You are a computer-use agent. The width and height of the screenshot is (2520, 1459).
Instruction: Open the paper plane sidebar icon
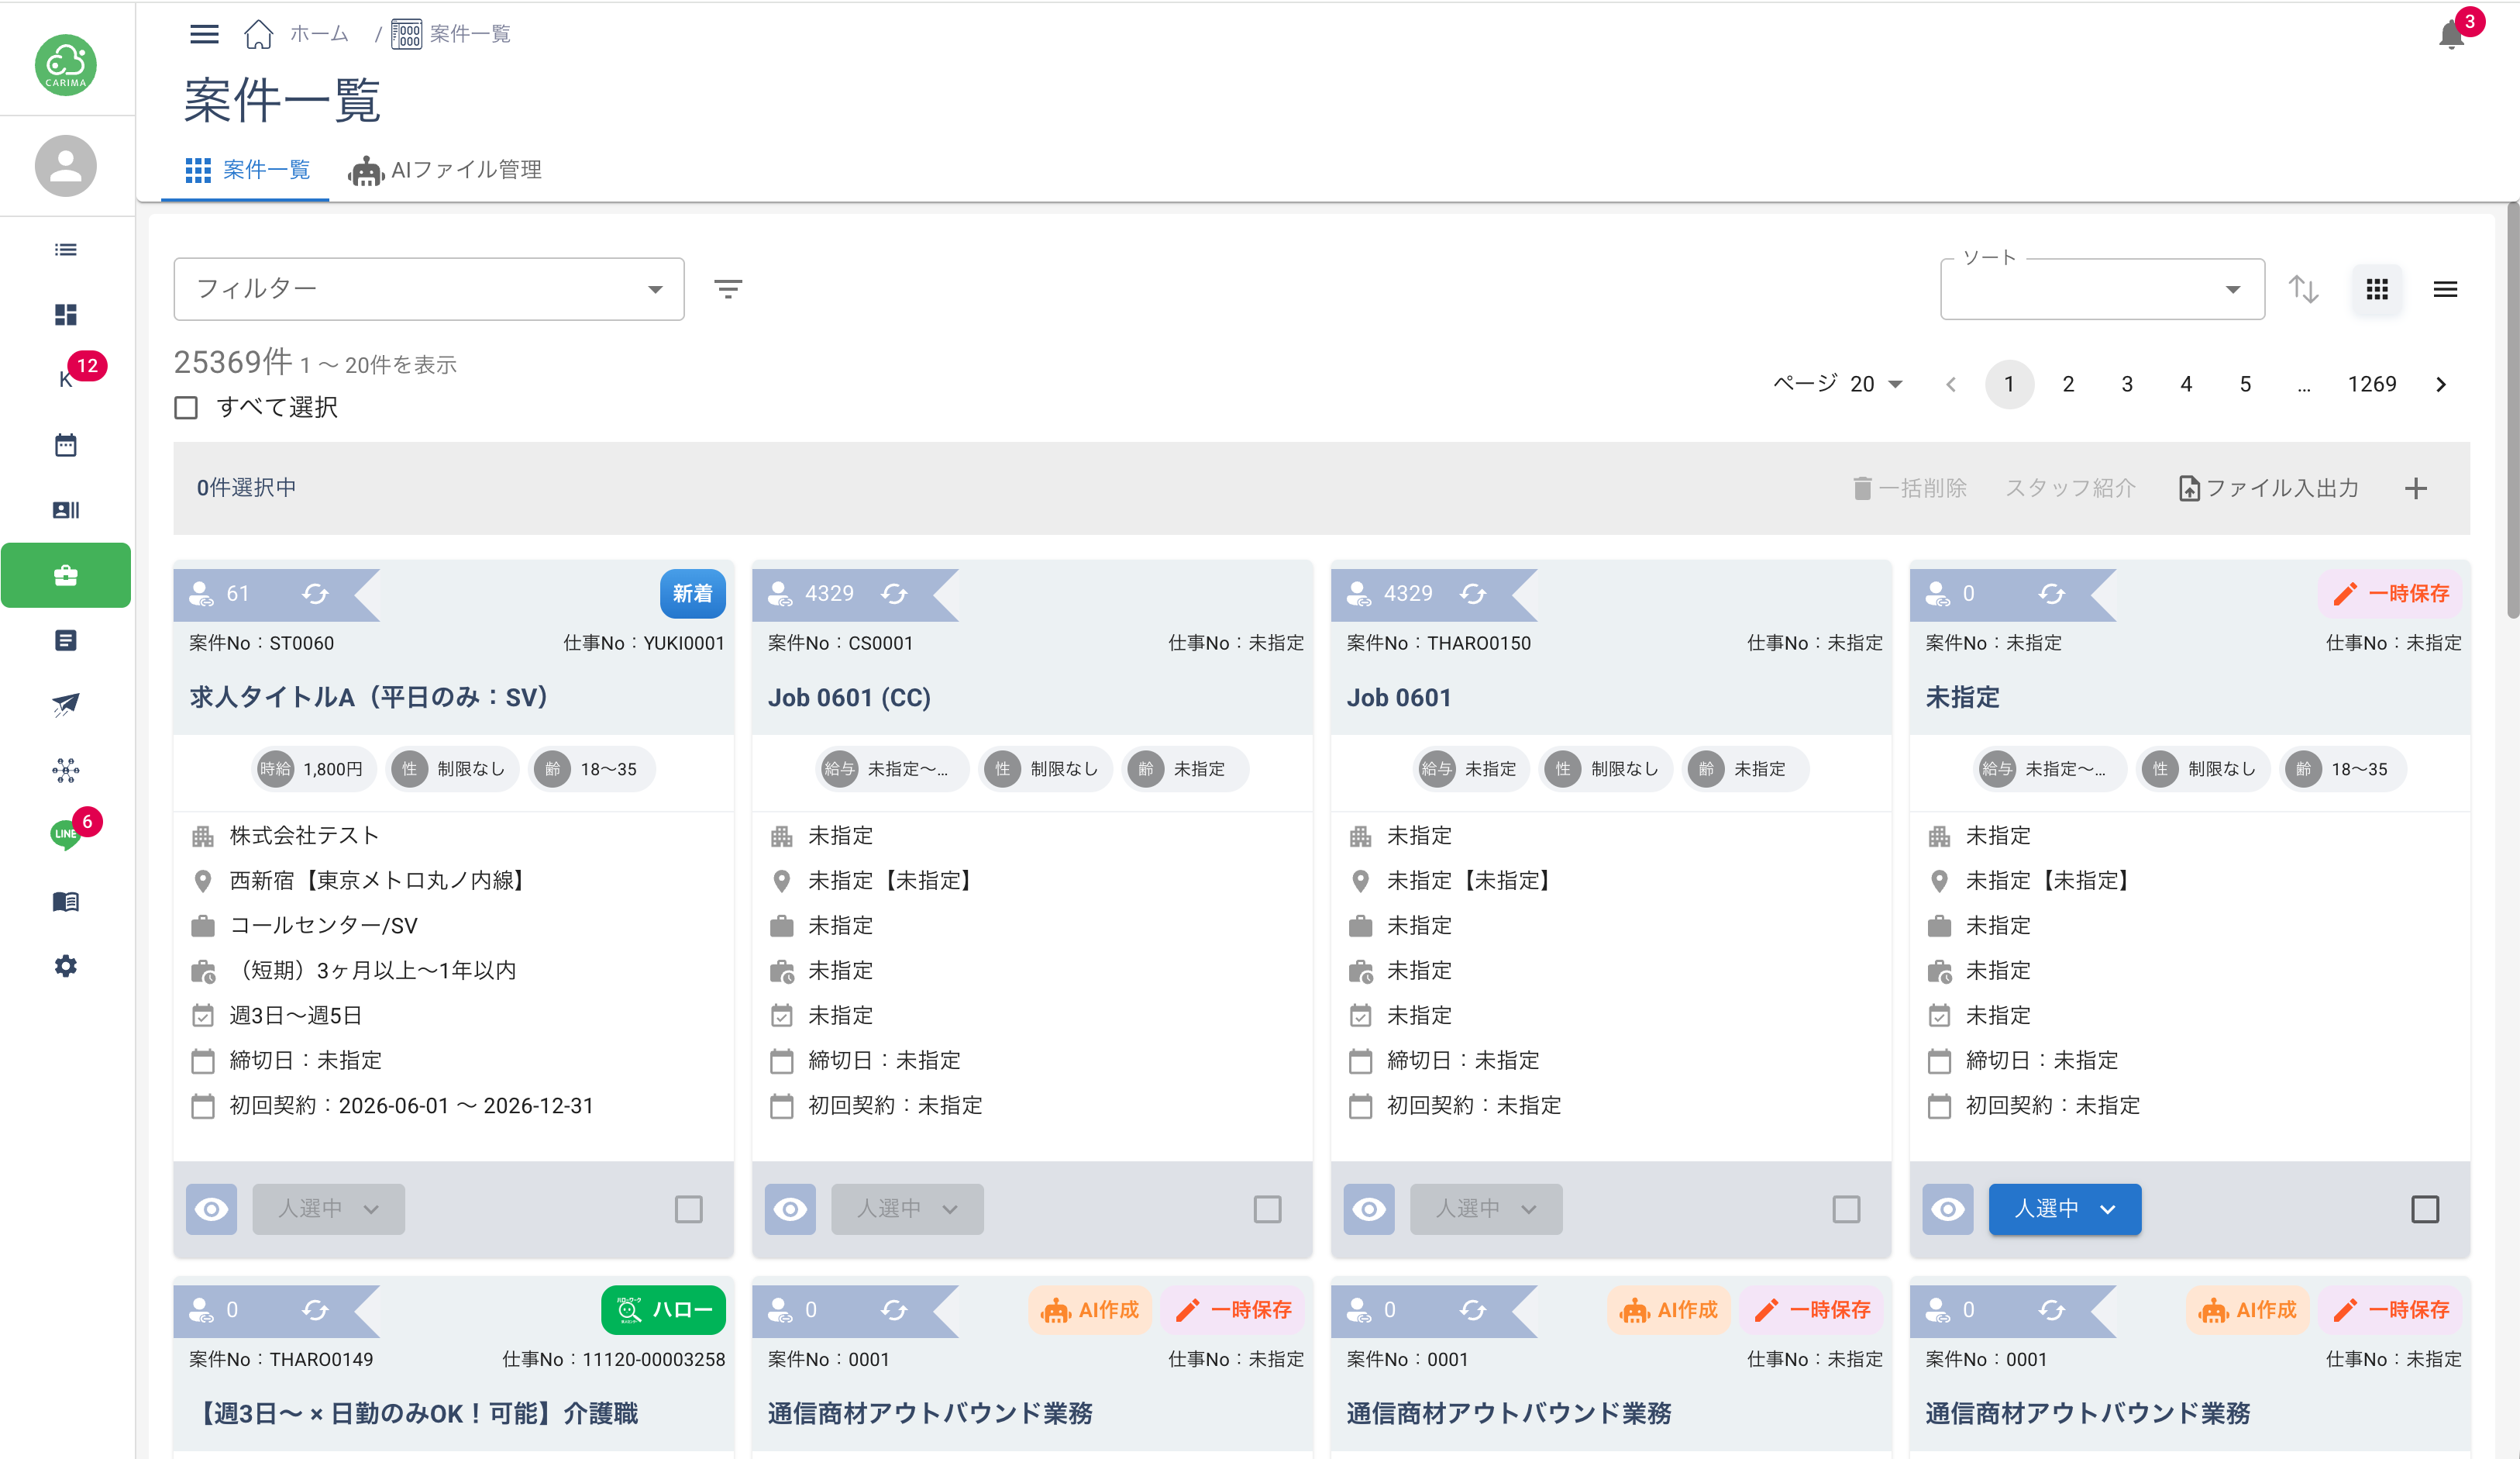click(66, 705)
